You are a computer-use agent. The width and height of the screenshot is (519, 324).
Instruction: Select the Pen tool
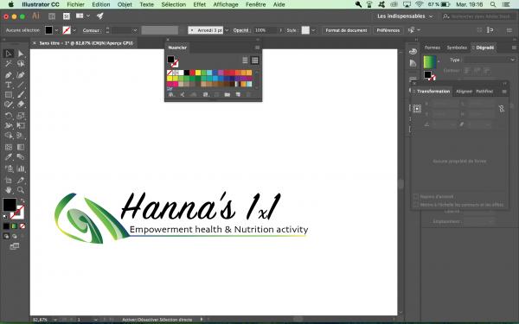coord(9,75)
